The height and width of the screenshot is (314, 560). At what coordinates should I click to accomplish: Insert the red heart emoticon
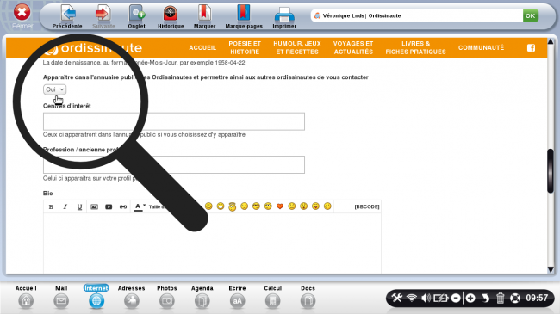pos(280,206)
